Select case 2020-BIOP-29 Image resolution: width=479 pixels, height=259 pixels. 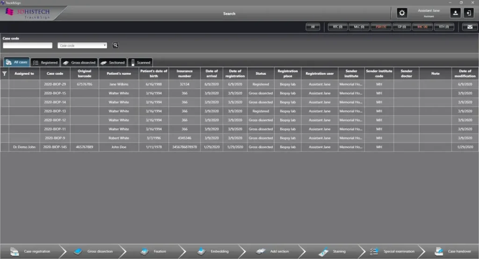pos(55,84)
